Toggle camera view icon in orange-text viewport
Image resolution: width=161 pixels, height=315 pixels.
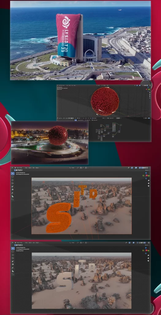click(x=149, y=186)
